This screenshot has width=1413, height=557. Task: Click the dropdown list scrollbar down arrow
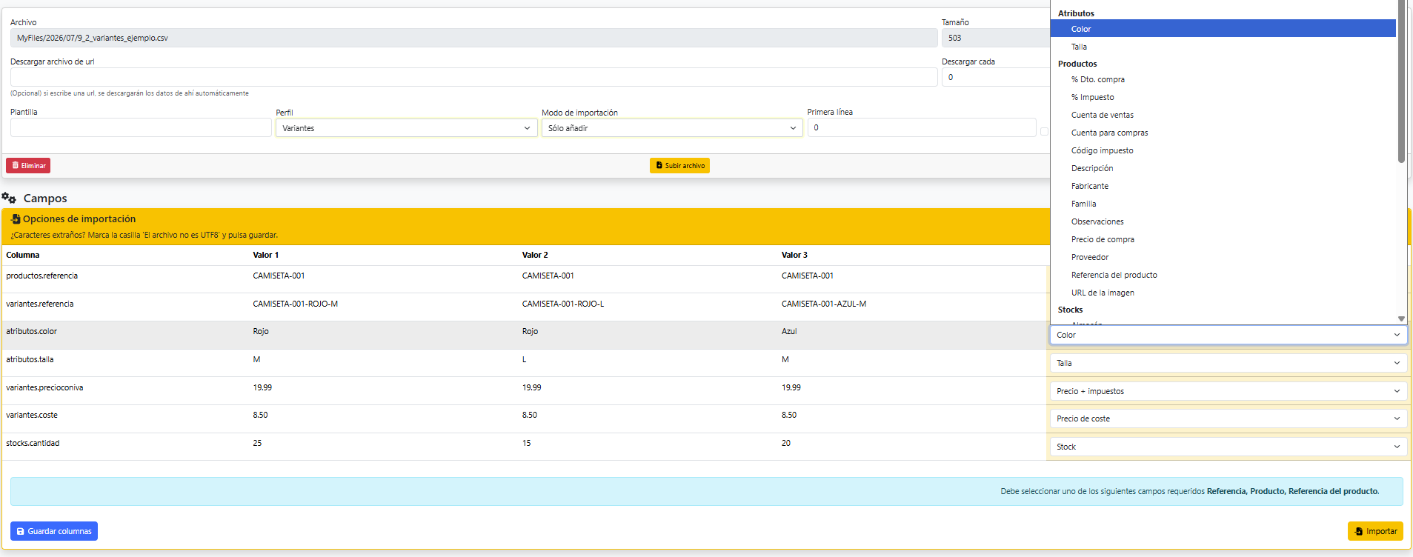1401,318
